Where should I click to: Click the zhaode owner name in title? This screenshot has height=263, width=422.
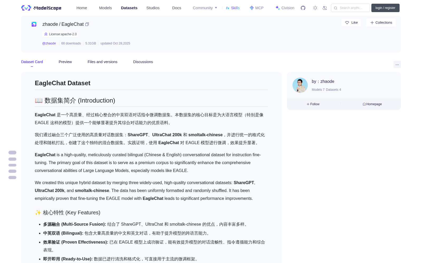point(50,24)
